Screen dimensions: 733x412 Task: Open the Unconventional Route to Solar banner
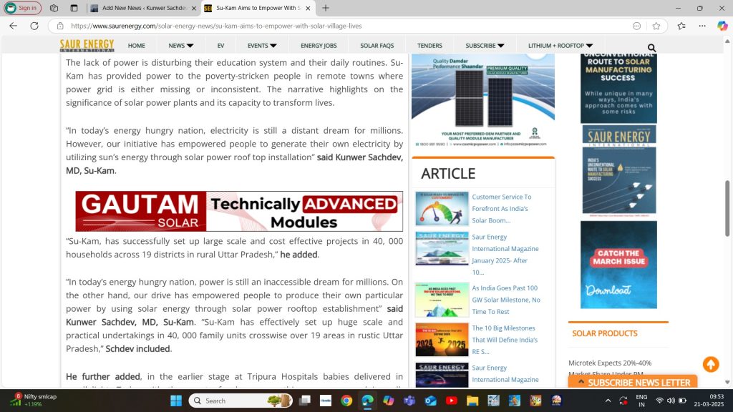(618, 88)
